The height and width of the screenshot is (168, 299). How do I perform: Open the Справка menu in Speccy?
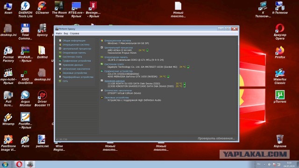point(74,33)
